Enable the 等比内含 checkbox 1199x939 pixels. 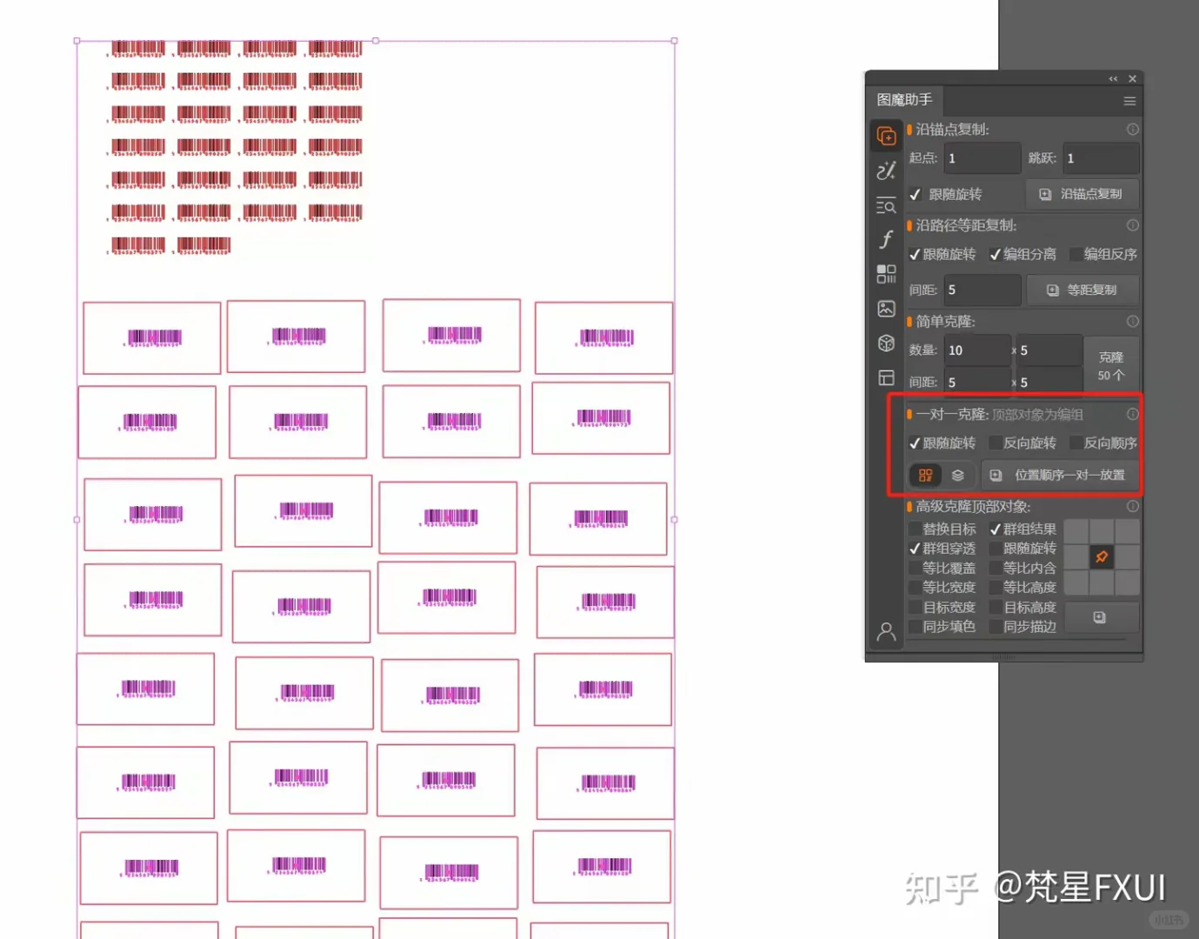[996, 568]
